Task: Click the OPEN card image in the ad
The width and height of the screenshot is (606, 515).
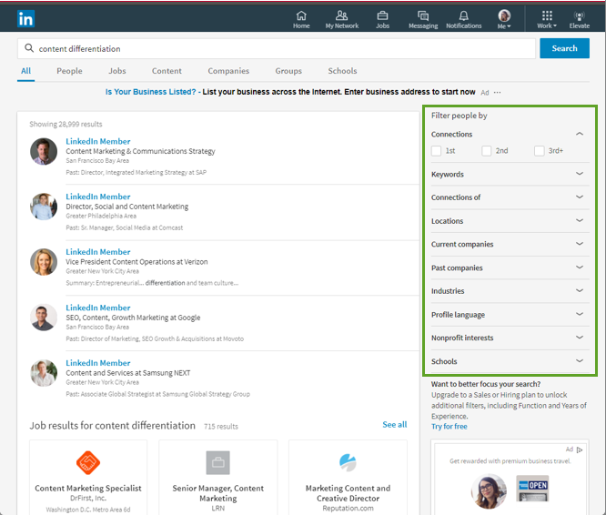Action: (x=532, y=489)
